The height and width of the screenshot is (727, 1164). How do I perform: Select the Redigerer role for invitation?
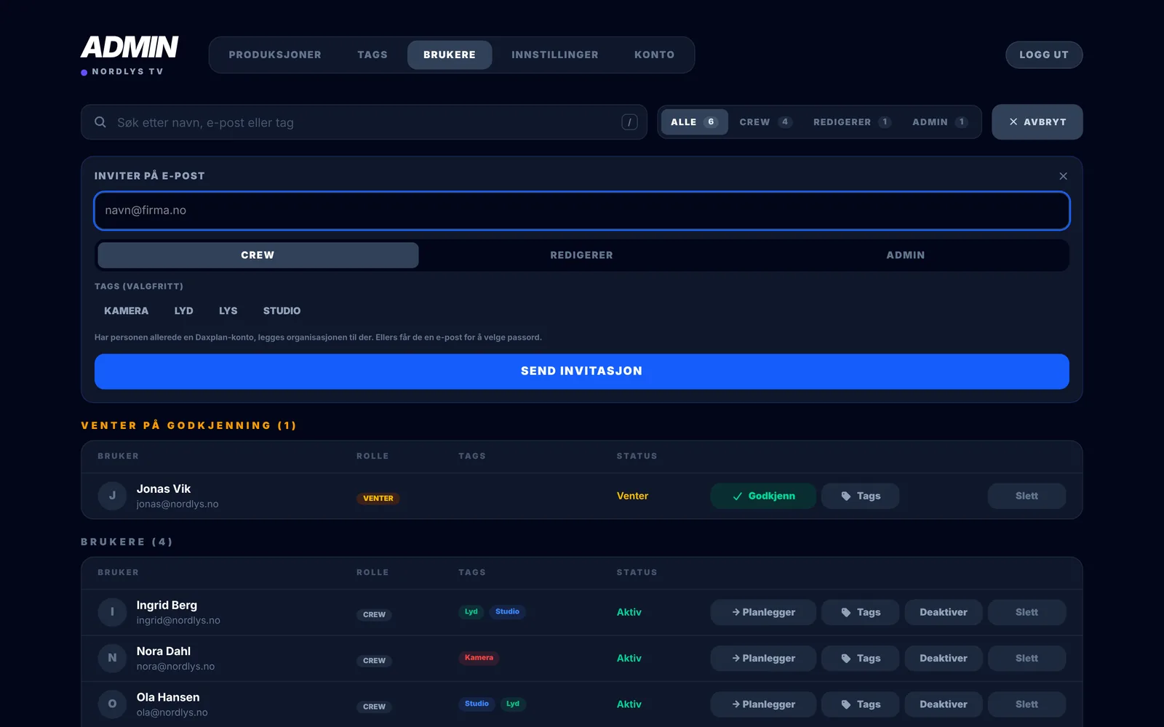click(581, 255)
